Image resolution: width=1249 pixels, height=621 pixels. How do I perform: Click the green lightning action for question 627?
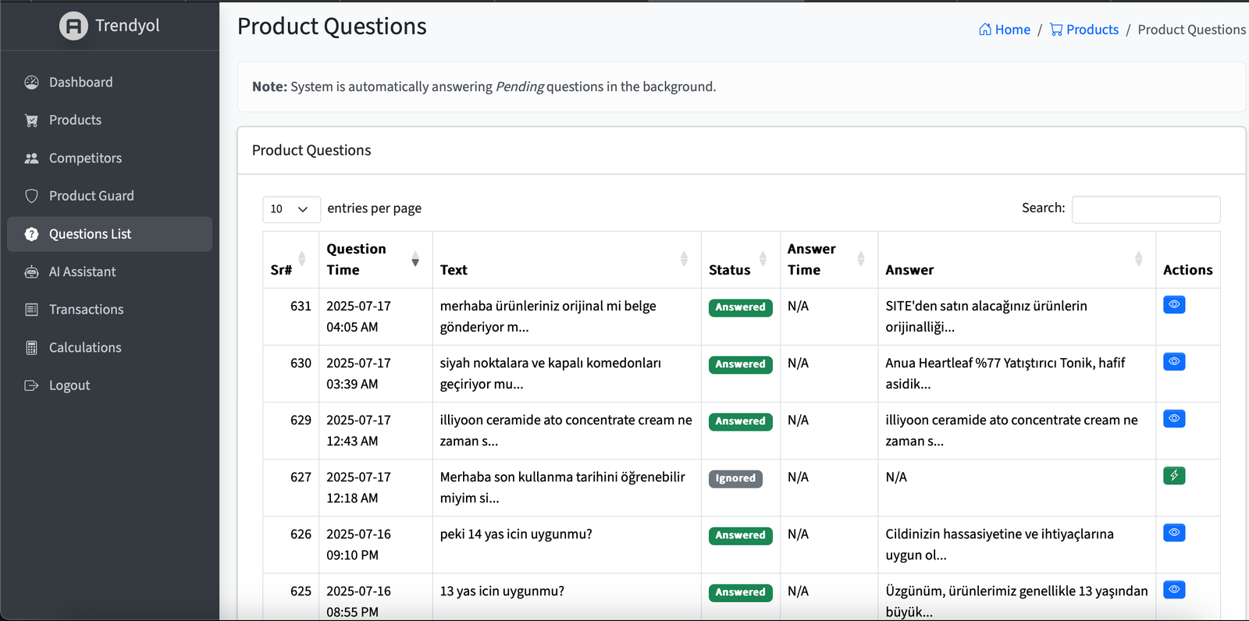click(1173, 476)
